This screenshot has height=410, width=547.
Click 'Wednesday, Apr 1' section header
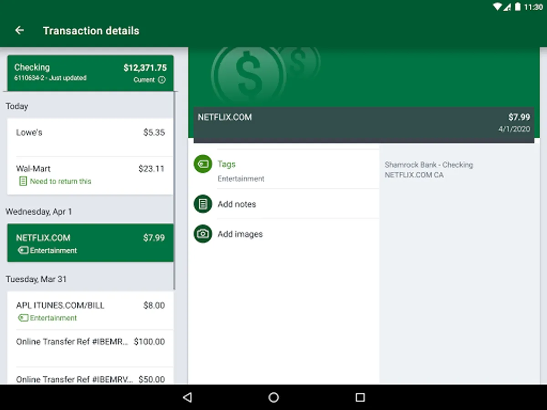(39, 212)
